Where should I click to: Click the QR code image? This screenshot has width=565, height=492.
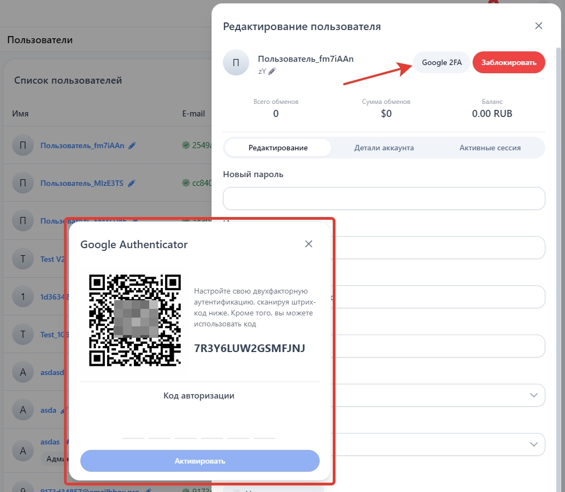(135, 320)
